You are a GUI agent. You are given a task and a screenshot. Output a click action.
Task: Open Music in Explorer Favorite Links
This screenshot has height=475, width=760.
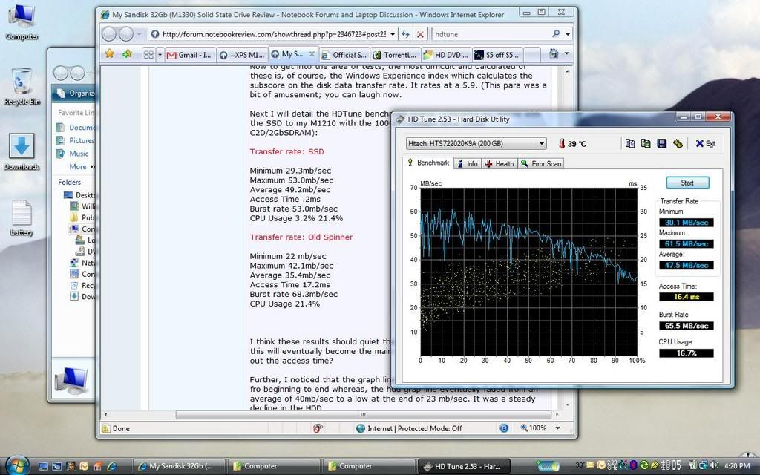(x=72, y=153)
